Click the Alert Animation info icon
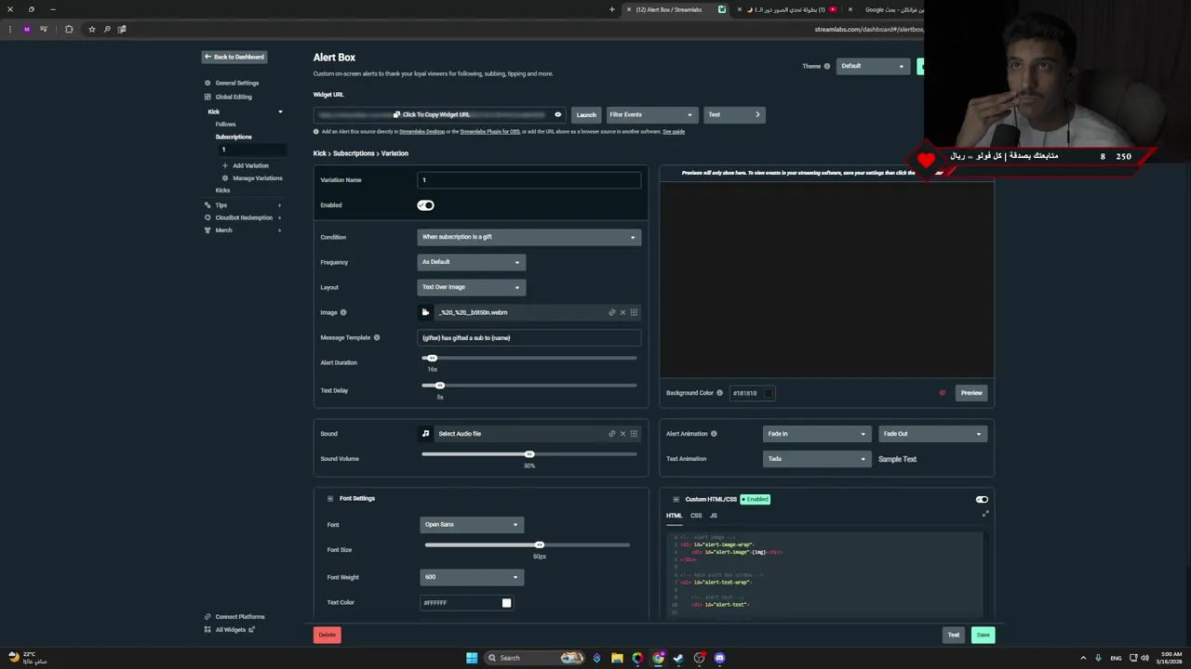The image size is (1191, 669). point(714,433)
